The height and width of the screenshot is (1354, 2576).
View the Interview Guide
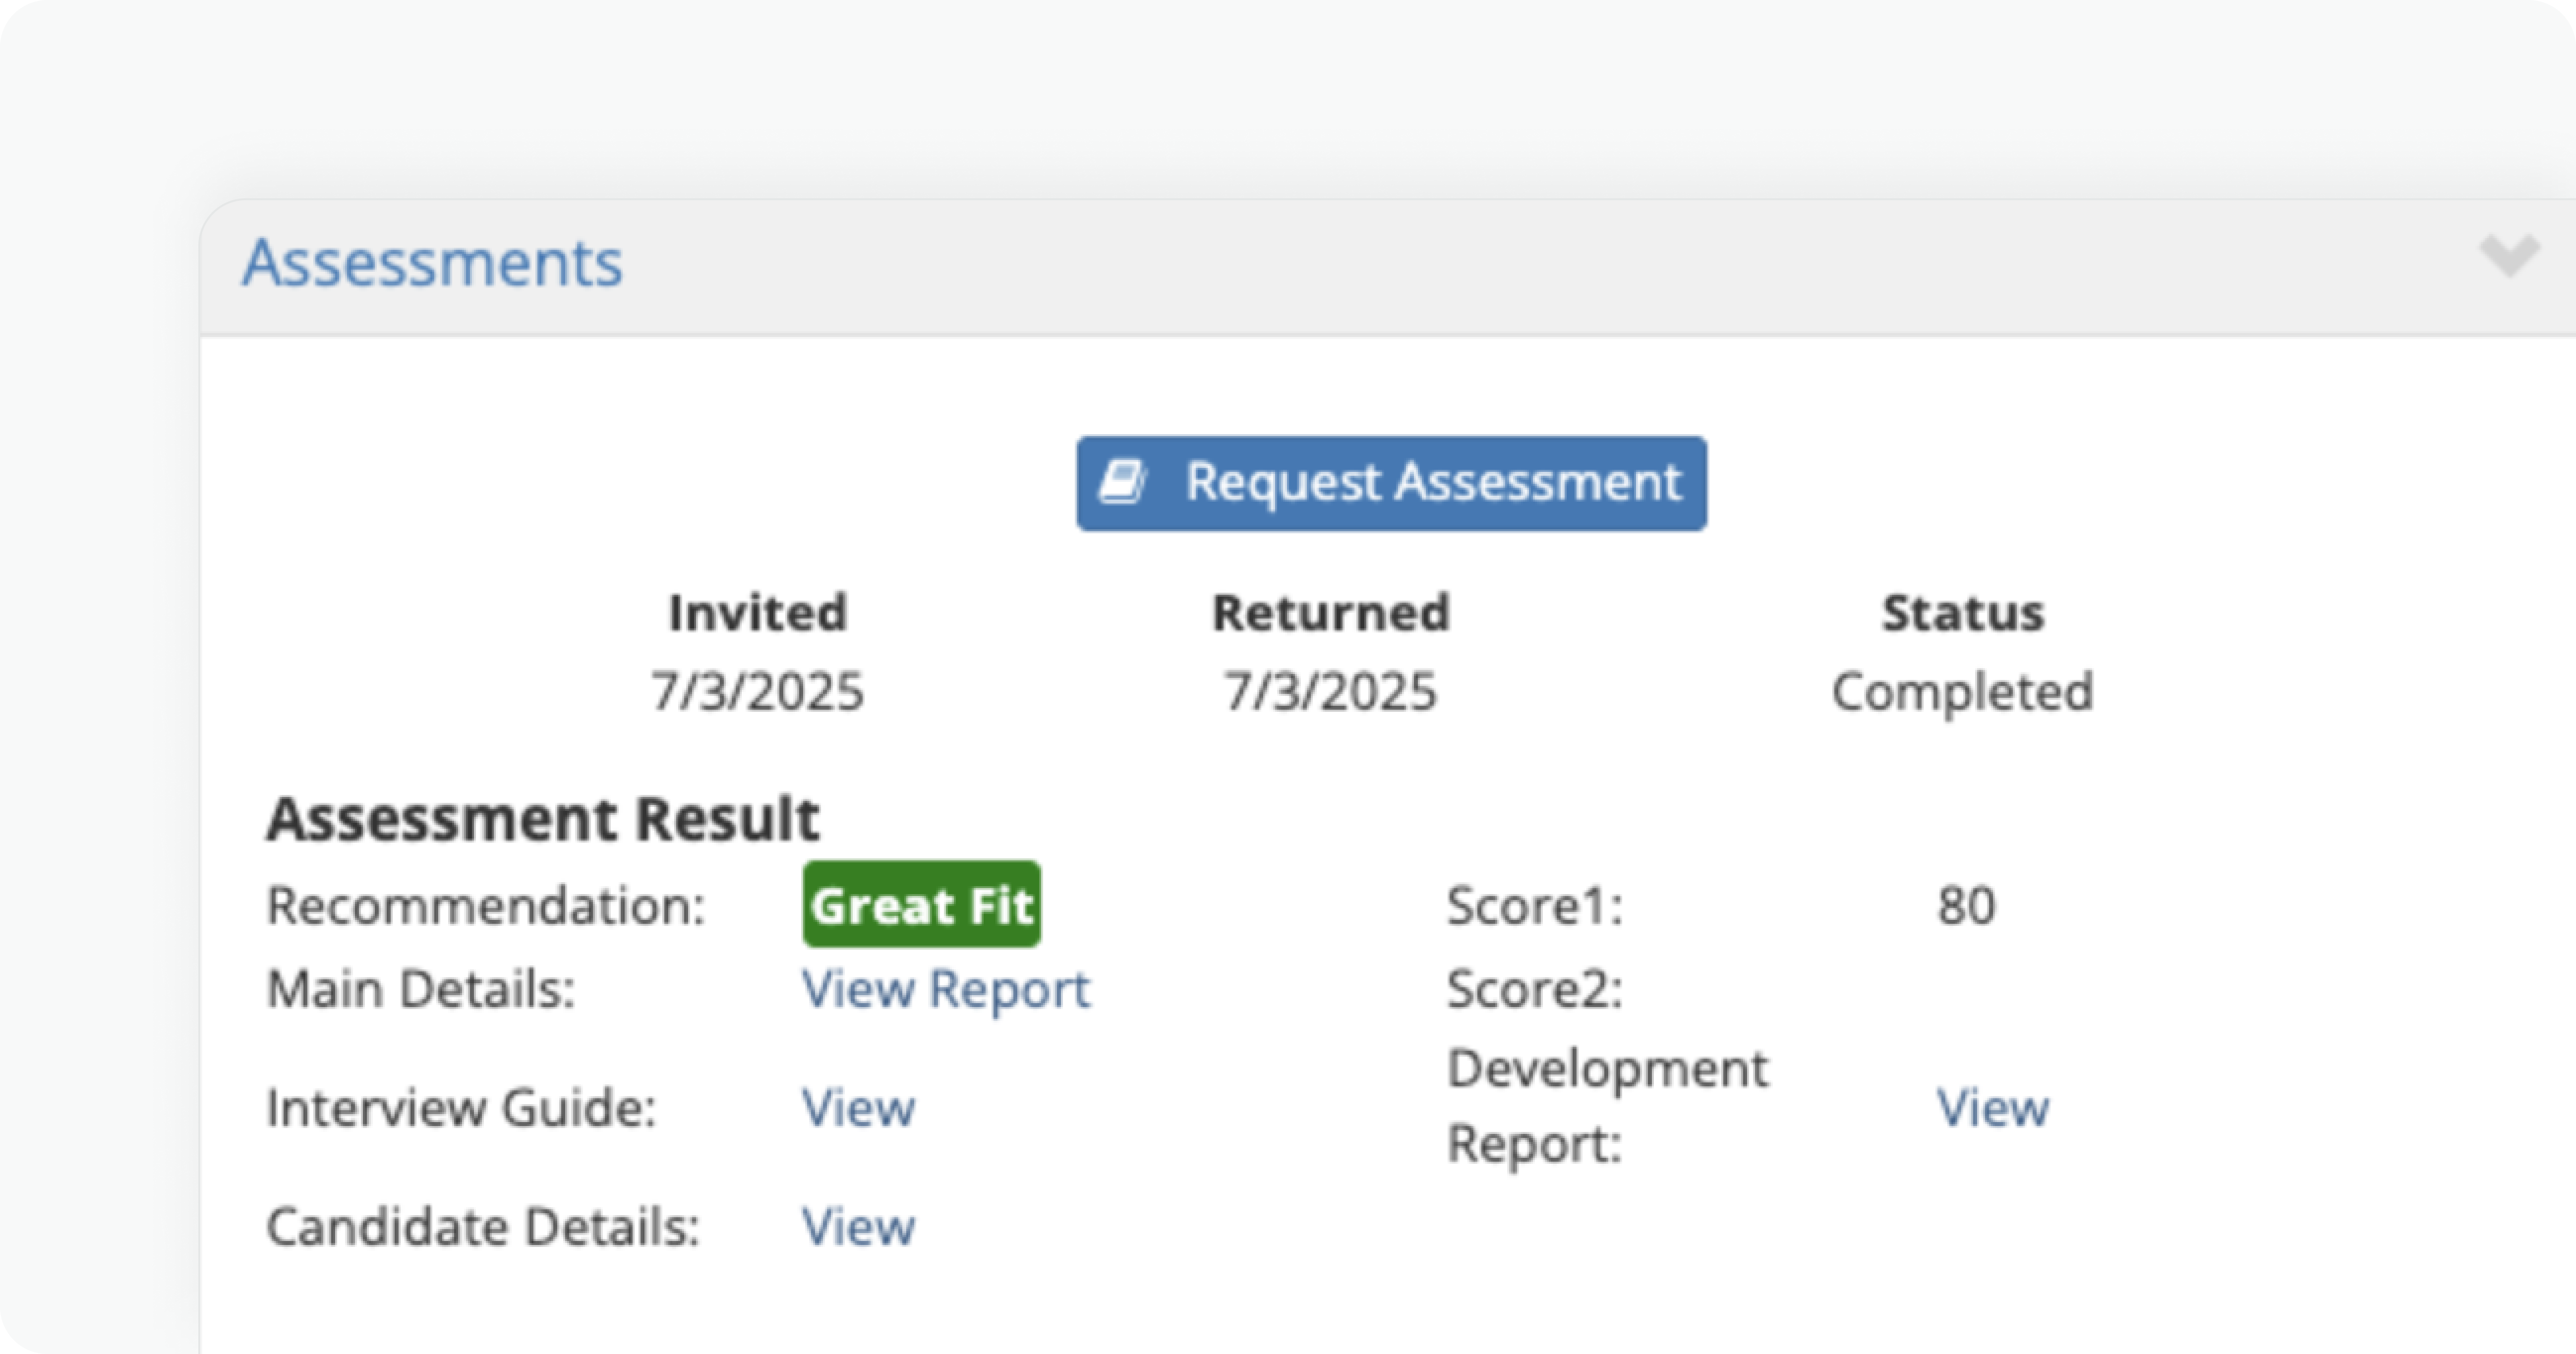[x=859, y=1108]
